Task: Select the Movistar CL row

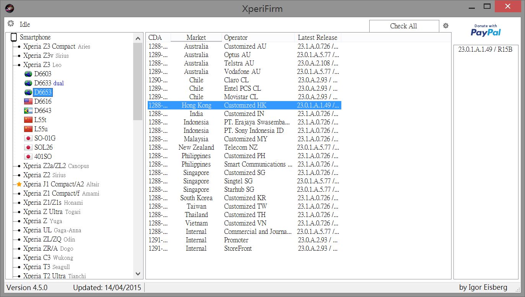Action: pos(244,97)
